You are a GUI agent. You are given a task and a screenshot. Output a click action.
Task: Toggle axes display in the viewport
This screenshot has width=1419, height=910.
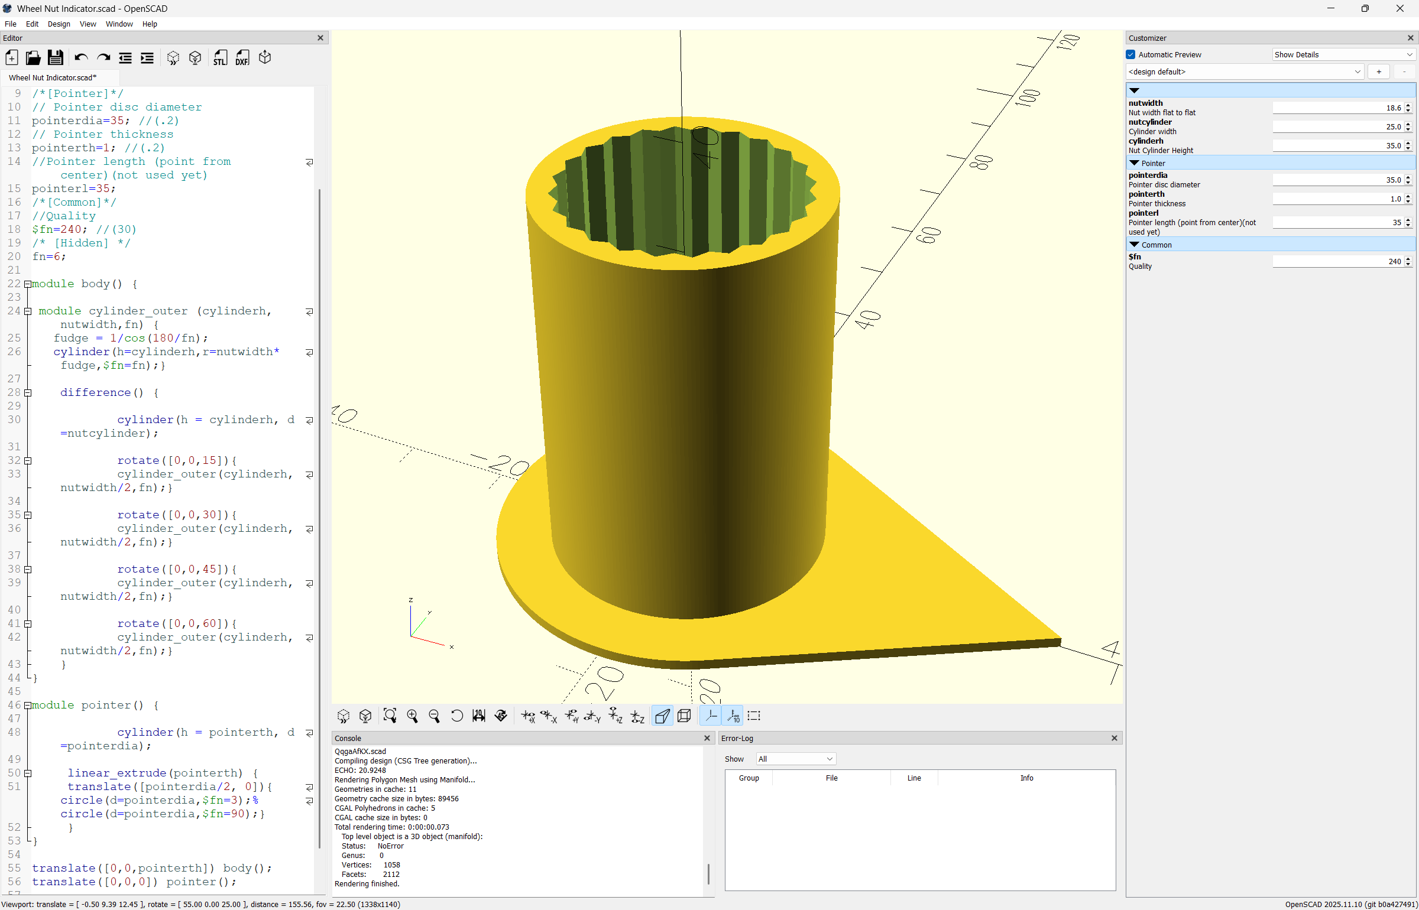pyautogui.click(x=711, y=716)
